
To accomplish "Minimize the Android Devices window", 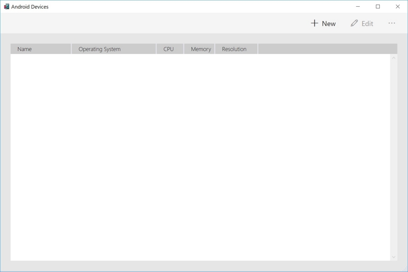I will 357,6.
